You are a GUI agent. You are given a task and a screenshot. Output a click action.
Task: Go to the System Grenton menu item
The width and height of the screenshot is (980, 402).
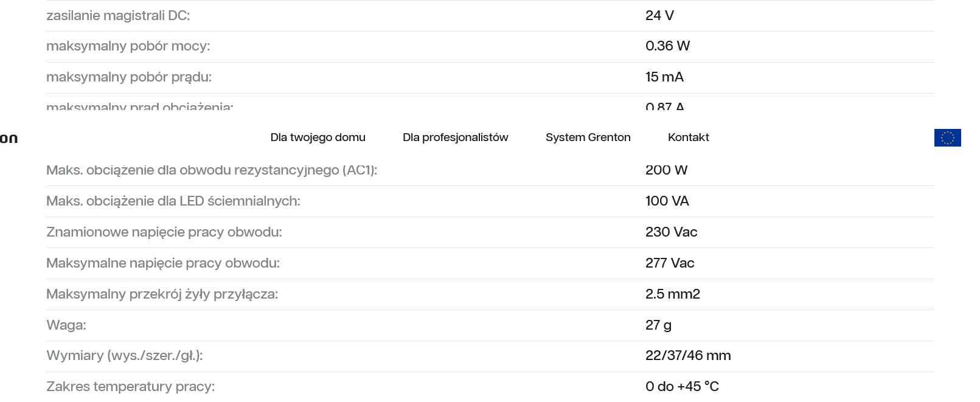click(588, 137)
